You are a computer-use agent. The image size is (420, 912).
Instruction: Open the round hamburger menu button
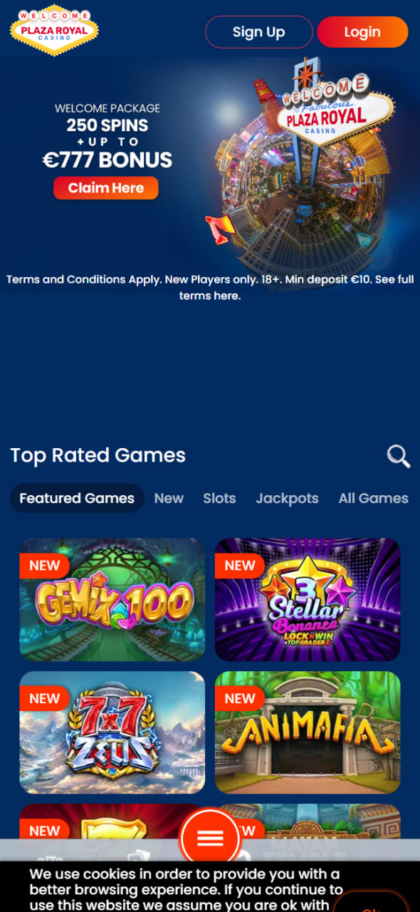(x=210, y=837)
